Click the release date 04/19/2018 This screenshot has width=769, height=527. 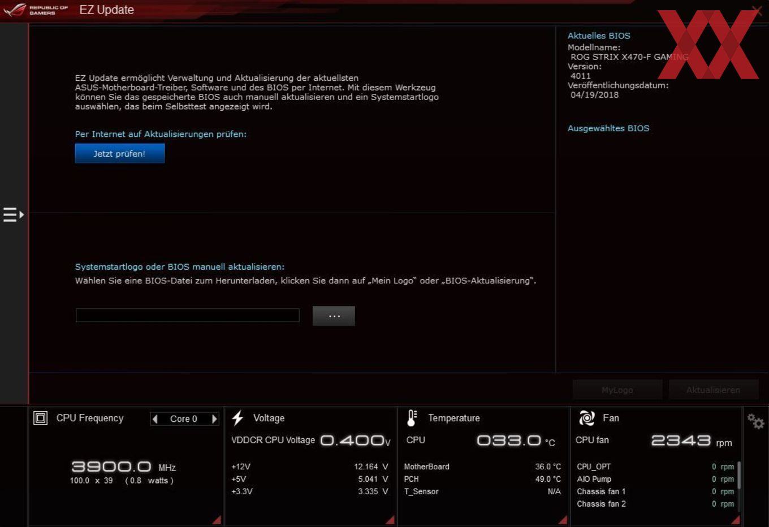click(x=594, y=95)
